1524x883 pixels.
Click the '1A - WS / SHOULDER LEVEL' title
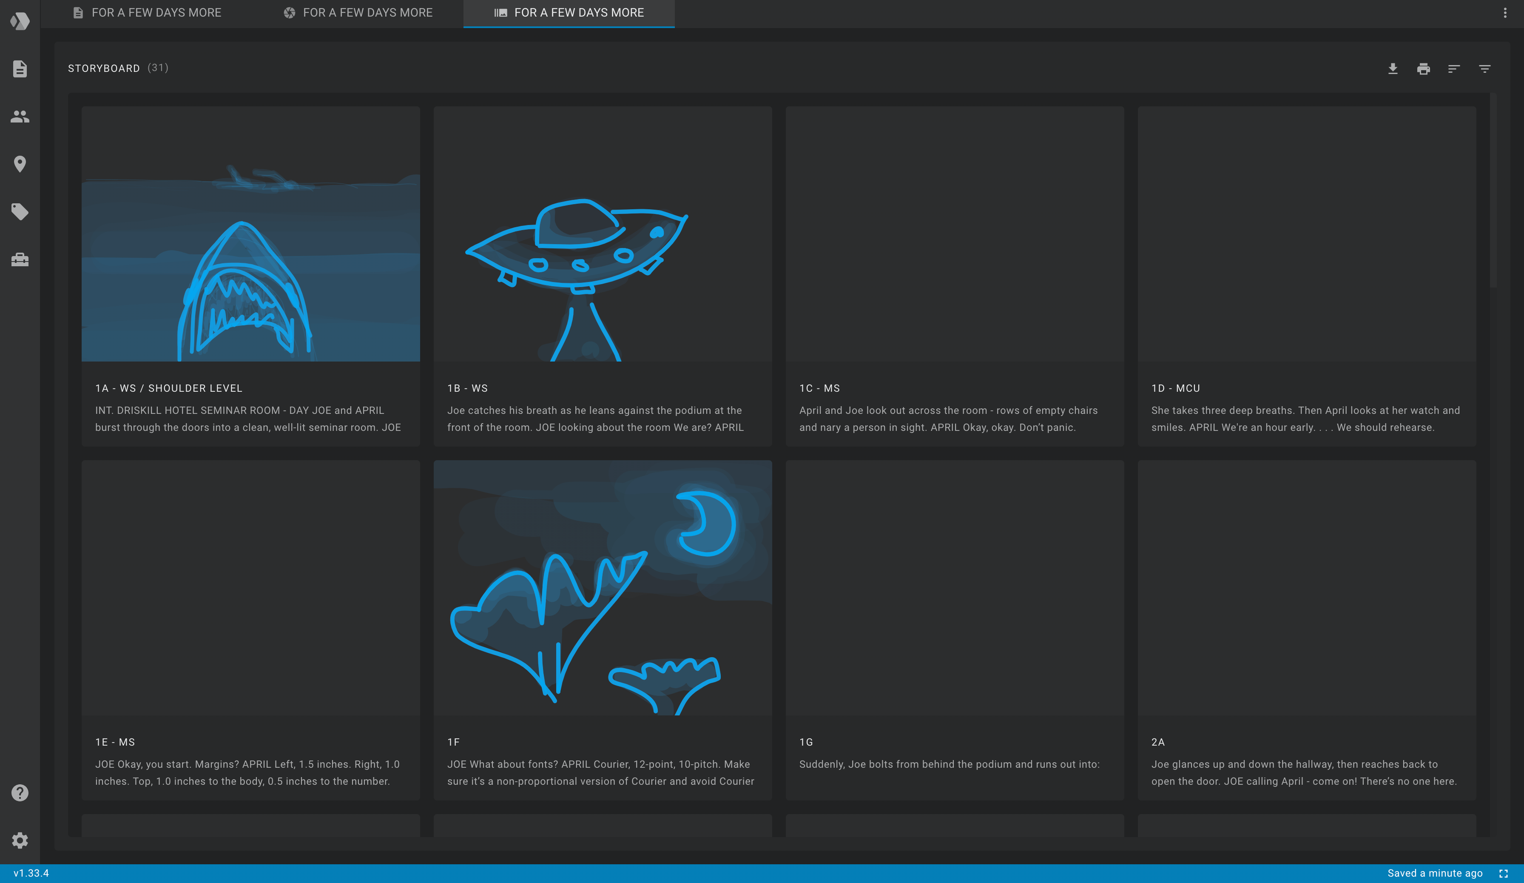click(x=169, y=388)
